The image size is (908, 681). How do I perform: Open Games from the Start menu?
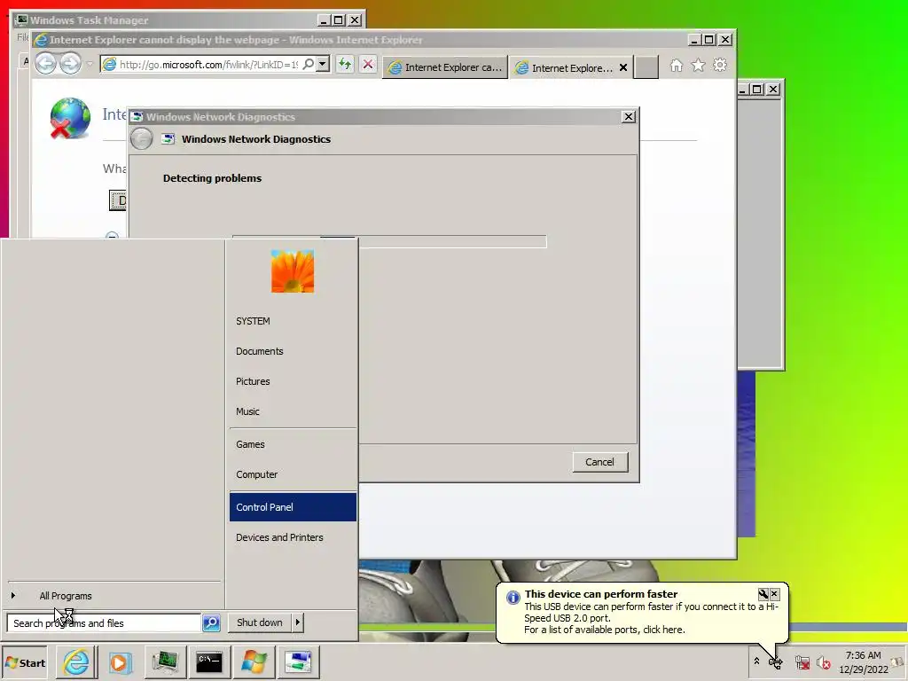(x=250, y=444)
